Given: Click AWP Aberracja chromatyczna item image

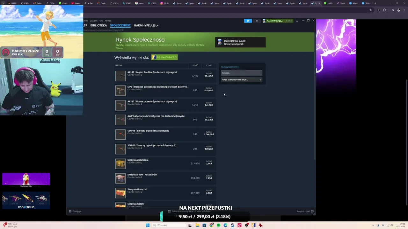Looking at the screenshot, I should 120,120.
